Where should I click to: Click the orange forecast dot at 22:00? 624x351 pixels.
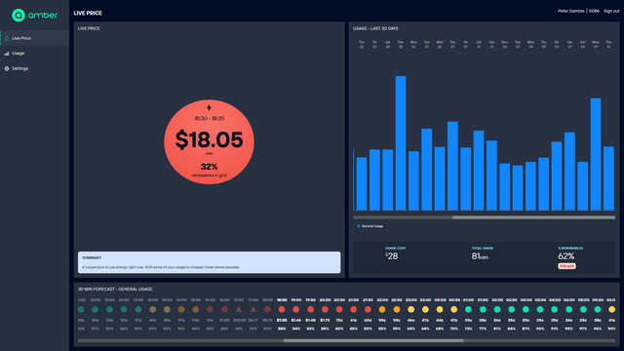coord(382,310)
